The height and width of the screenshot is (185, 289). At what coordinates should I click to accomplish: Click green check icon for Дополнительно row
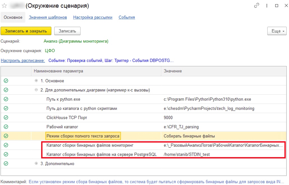point(6,163)
